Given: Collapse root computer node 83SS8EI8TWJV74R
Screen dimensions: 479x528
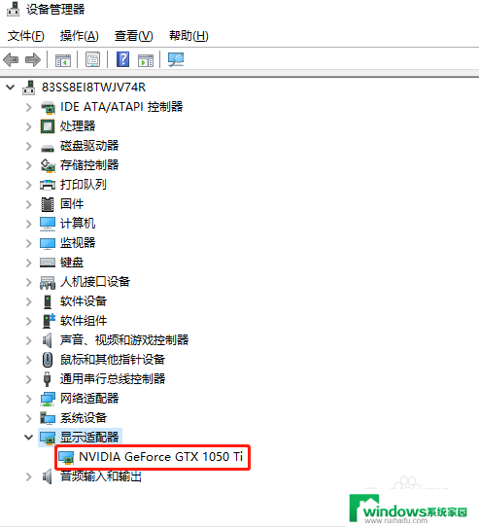Looking at the screenshot, I should click(x=11, y=88).
